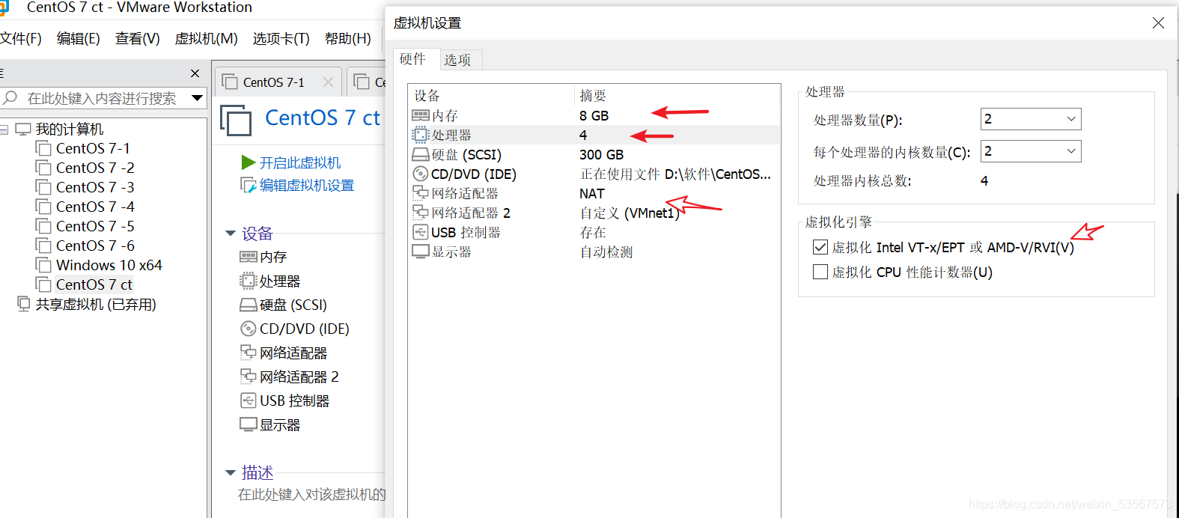This screenshot has width=1179, height=518.
Task: Click the 300 GB hard disk summary value
Action: (x=601, y=154)
